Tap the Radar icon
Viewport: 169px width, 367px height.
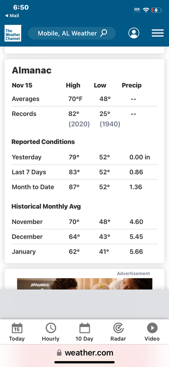coord(118,328)
